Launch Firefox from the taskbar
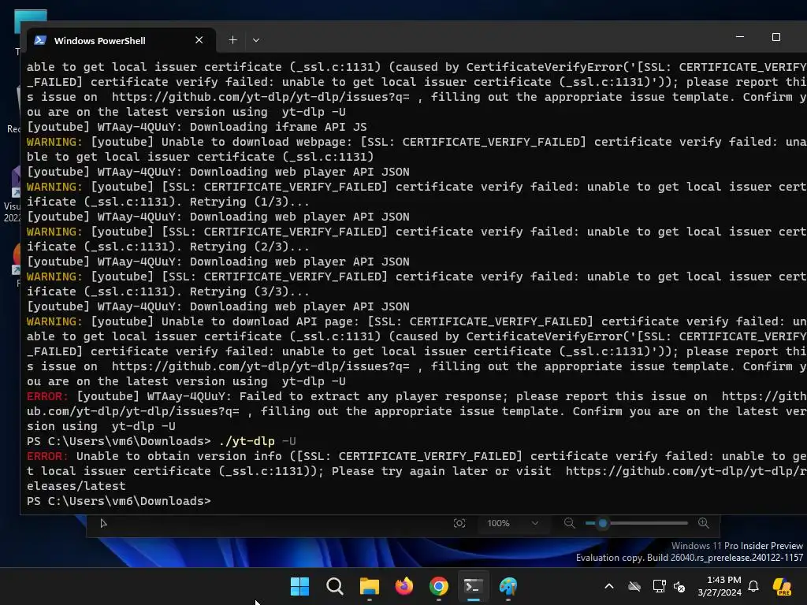The width and height of the screenshot is (807, 605). (404, 586)
